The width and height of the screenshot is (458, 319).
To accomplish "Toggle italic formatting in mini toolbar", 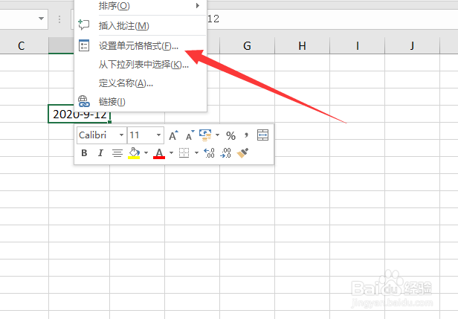I will [x=100, y=152].
